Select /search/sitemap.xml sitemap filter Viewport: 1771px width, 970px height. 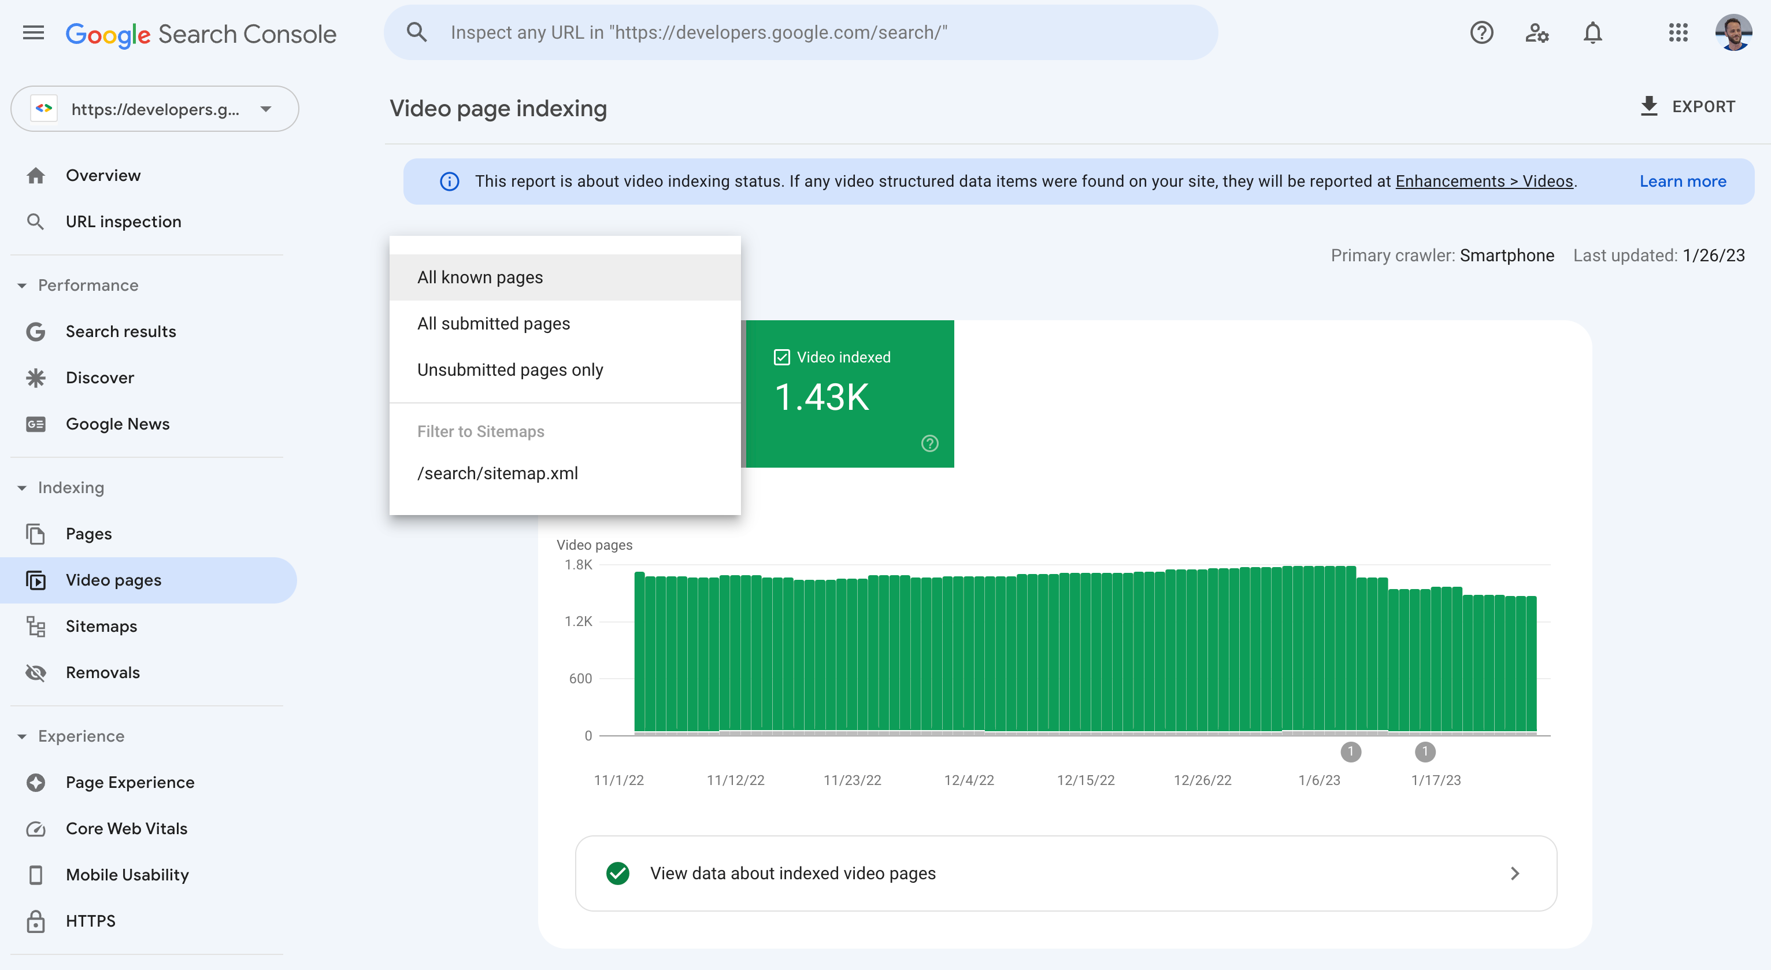(x=497, y=472)
